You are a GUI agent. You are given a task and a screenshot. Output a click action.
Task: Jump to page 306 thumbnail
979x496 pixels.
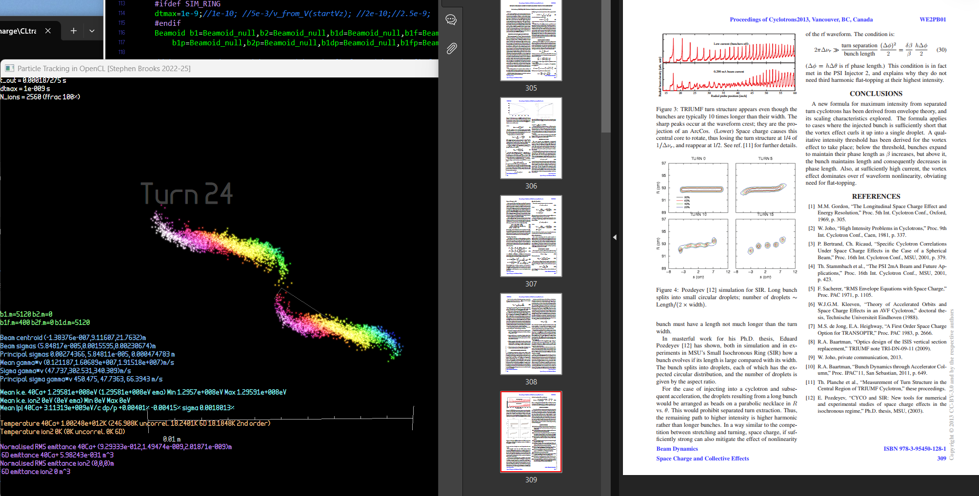pyautogui.click(x=531, y=138)
